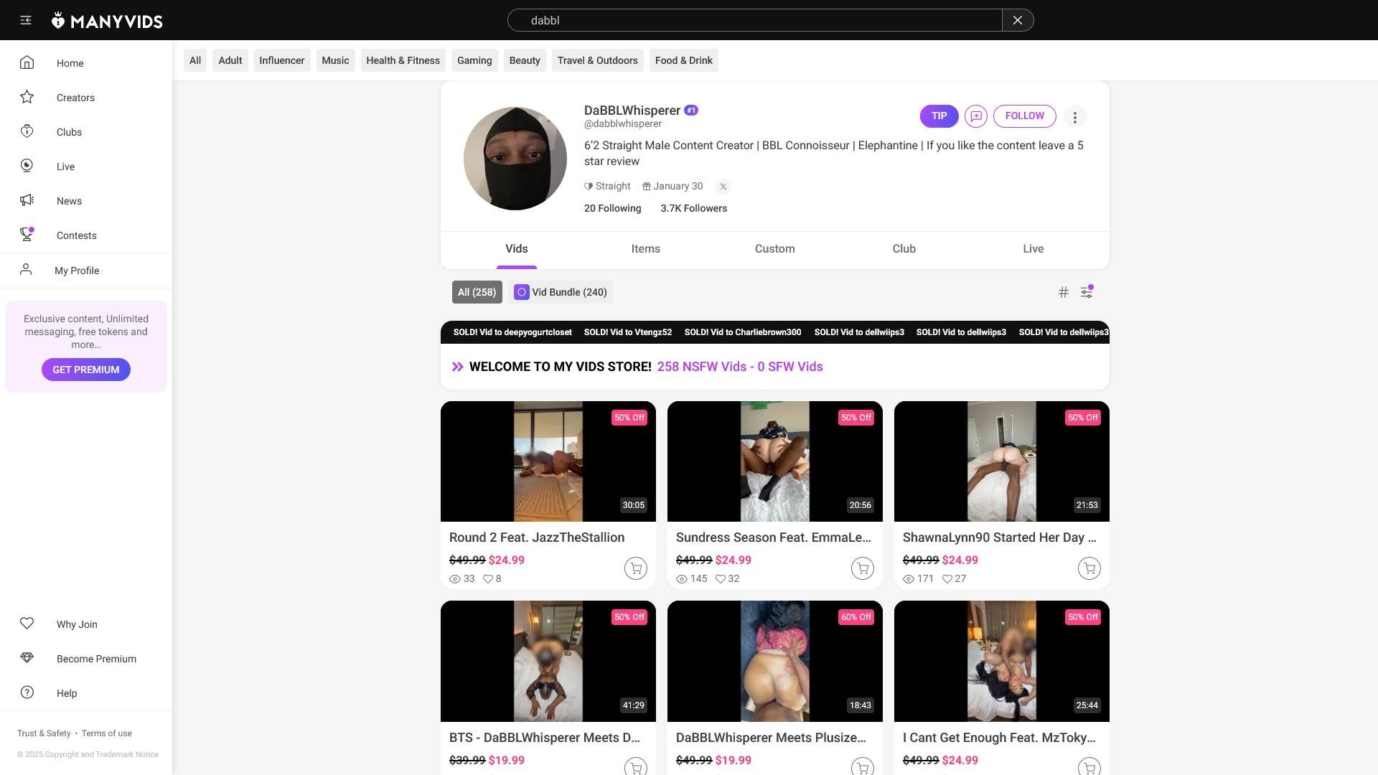Open the X social link icon
The image size is (1378, 775).
coord(723,187)
